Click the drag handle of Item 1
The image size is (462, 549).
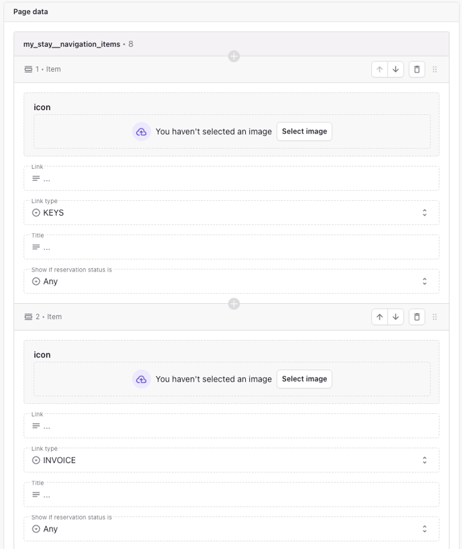(434, 69)
